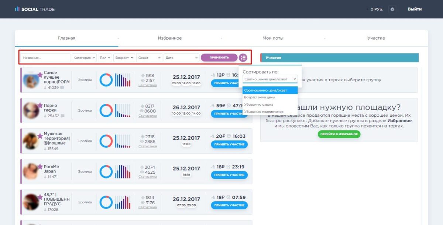Click Выйти to log out

pos(415,9)
